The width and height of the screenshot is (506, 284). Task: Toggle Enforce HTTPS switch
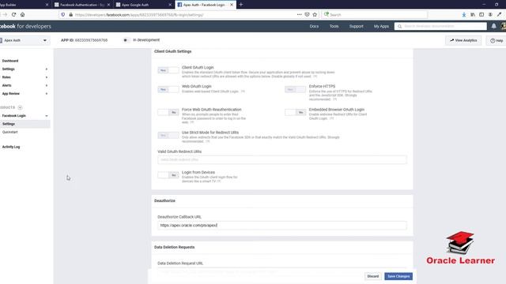tap(295, 89)
